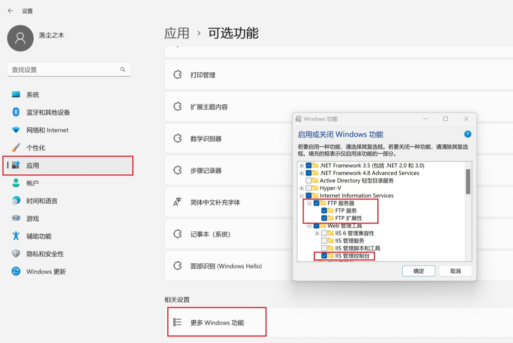Image resolution: width=513 pixels, height=343 pixels.
Task: Select the "IIS 6 管理兼容性" row label
Action: (x=355, y=233)
